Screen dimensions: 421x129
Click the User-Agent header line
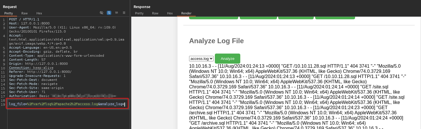pos(62,29)
